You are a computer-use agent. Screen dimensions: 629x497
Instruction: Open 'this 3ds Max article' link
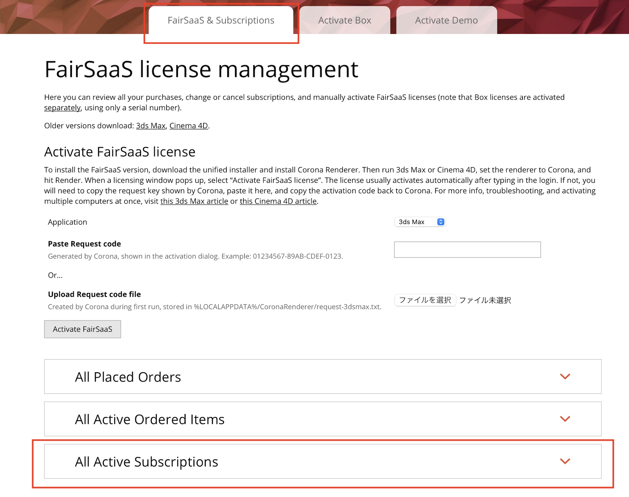(194, 201)
